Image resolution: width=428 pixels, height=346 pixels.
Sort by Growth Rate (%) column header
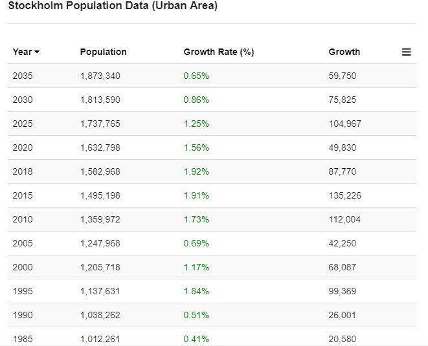[x=219, y=52]
